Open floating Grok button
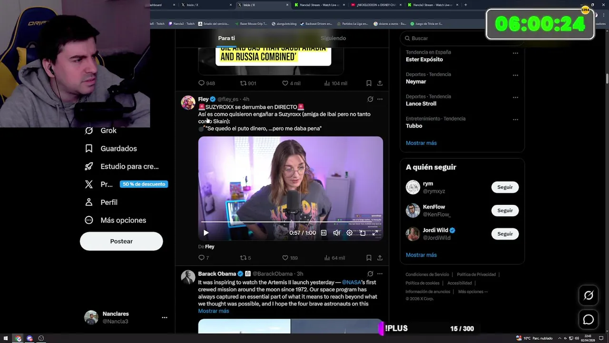The height and width of the screenshot is (343, 609). [589, 295]
